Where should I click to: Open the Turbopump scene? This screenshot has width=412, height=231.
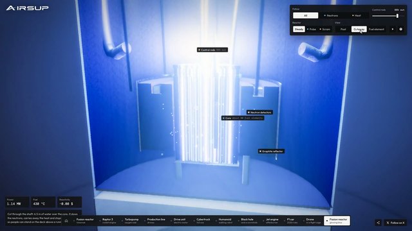[x=131, y=221]
